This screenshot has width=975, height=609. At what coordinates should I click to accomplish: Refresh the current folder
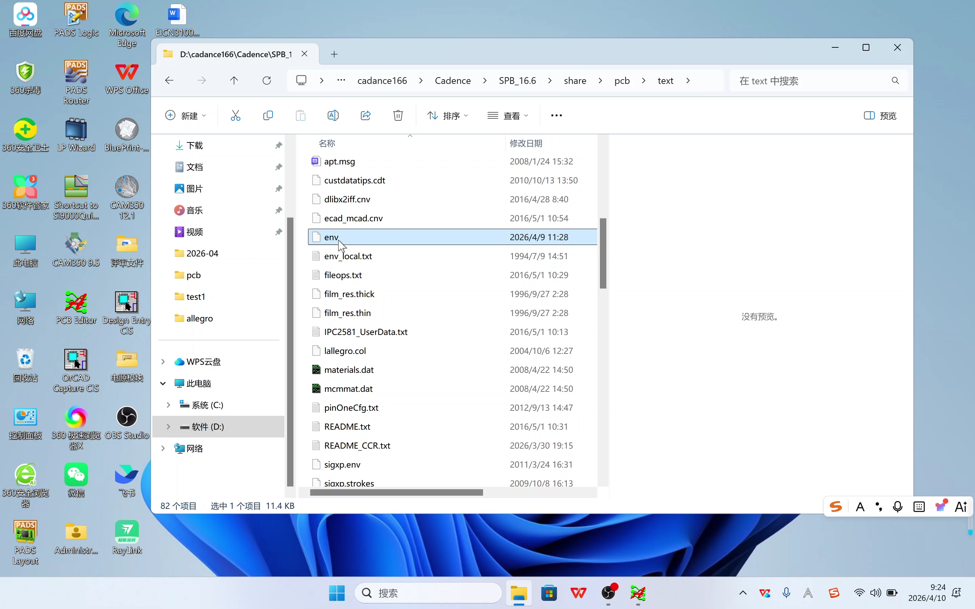[267, 81]
